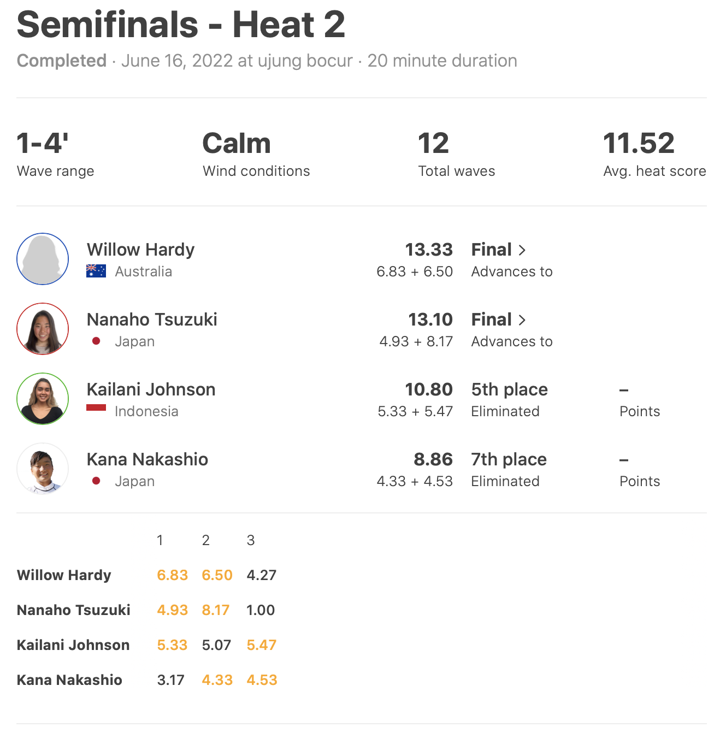Click Kana Nakashio's Japan flag icon
This screenshot has width=720, height=733.
[96, 481]
